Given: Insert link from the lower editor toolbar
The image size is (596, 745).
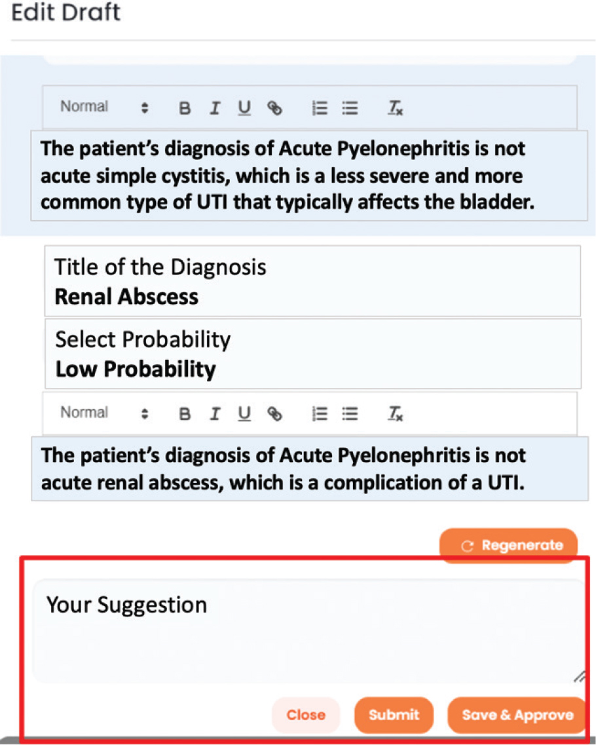Looking at the screenshot, I should click(275, 414).
